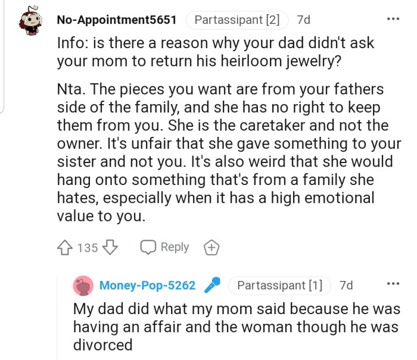Click the Reply speech bubble icon
This screenshot has width=417, height=360.
pyautogui.click(x=148, y=248)
